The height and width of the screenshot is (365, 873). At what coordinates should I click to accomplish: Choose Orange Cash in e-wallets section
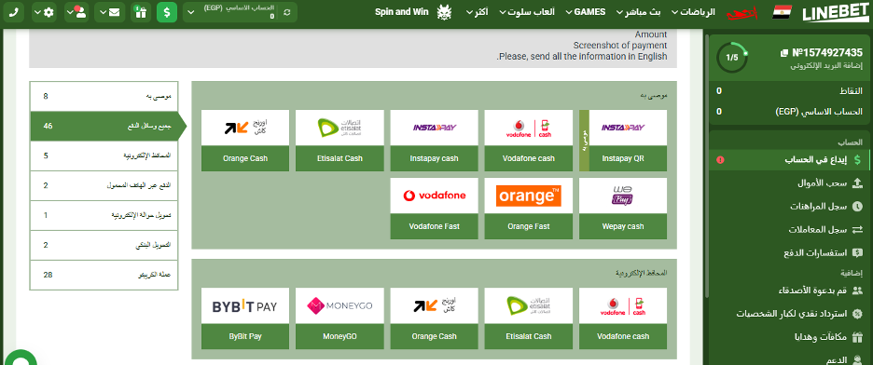click(x=435, y=318)
